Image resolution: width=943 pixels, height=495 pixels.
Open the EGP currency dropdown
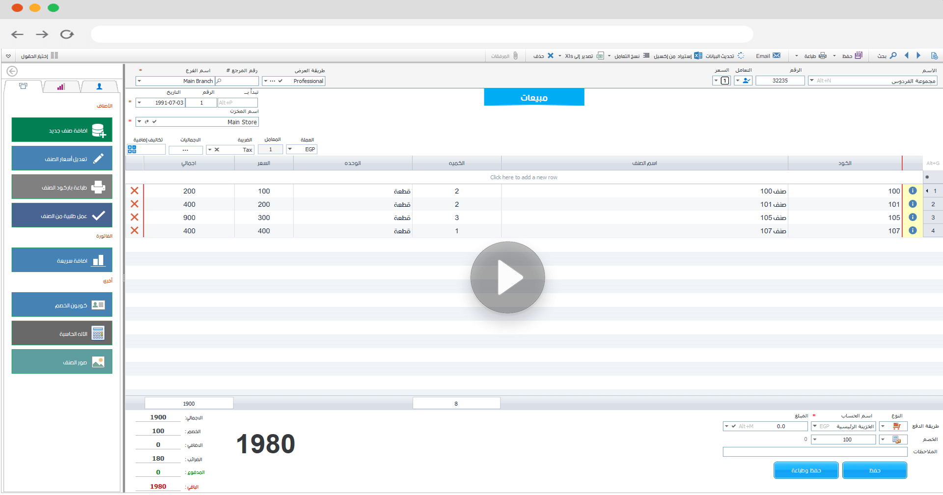tap(290, 149)
